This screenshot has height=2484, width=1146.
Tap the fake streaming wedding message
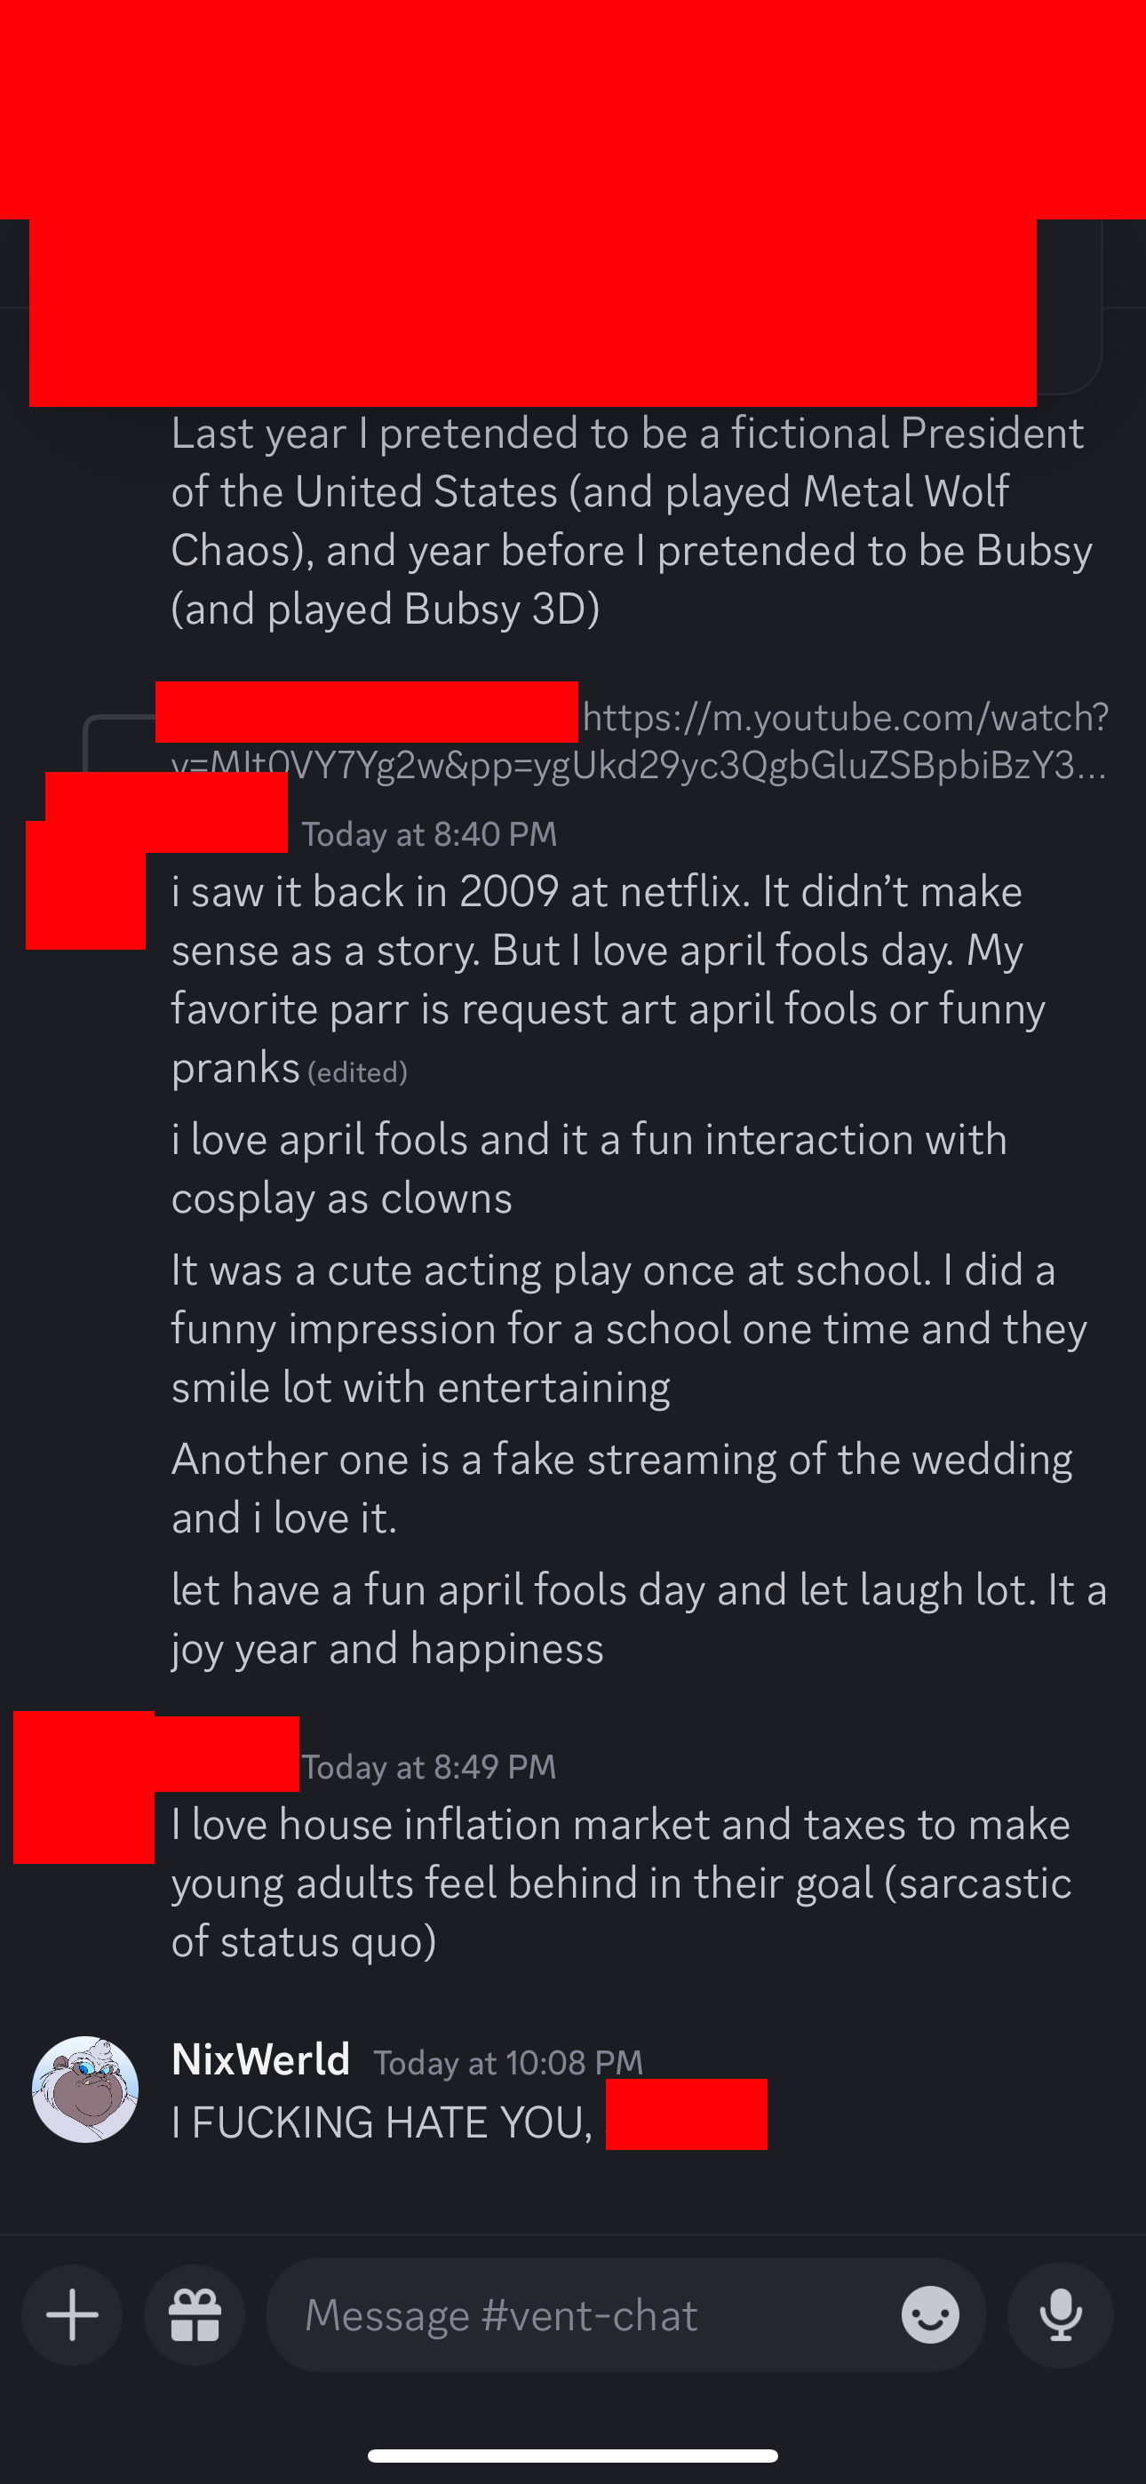pos(621,1488)
